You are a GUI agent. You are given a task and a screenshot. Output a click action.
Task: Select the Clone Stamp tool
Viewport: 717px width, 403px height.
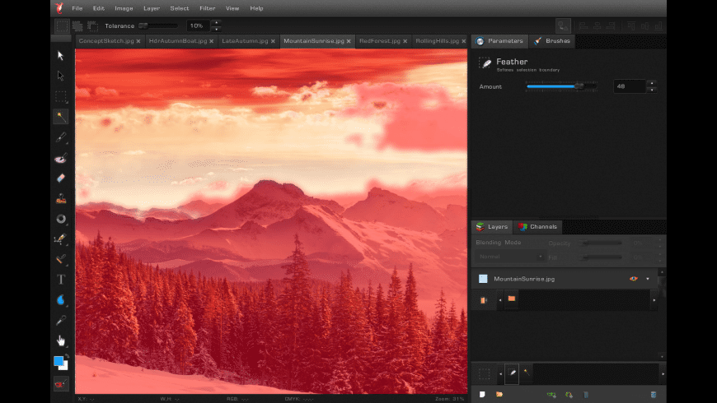tap(60, 198)
